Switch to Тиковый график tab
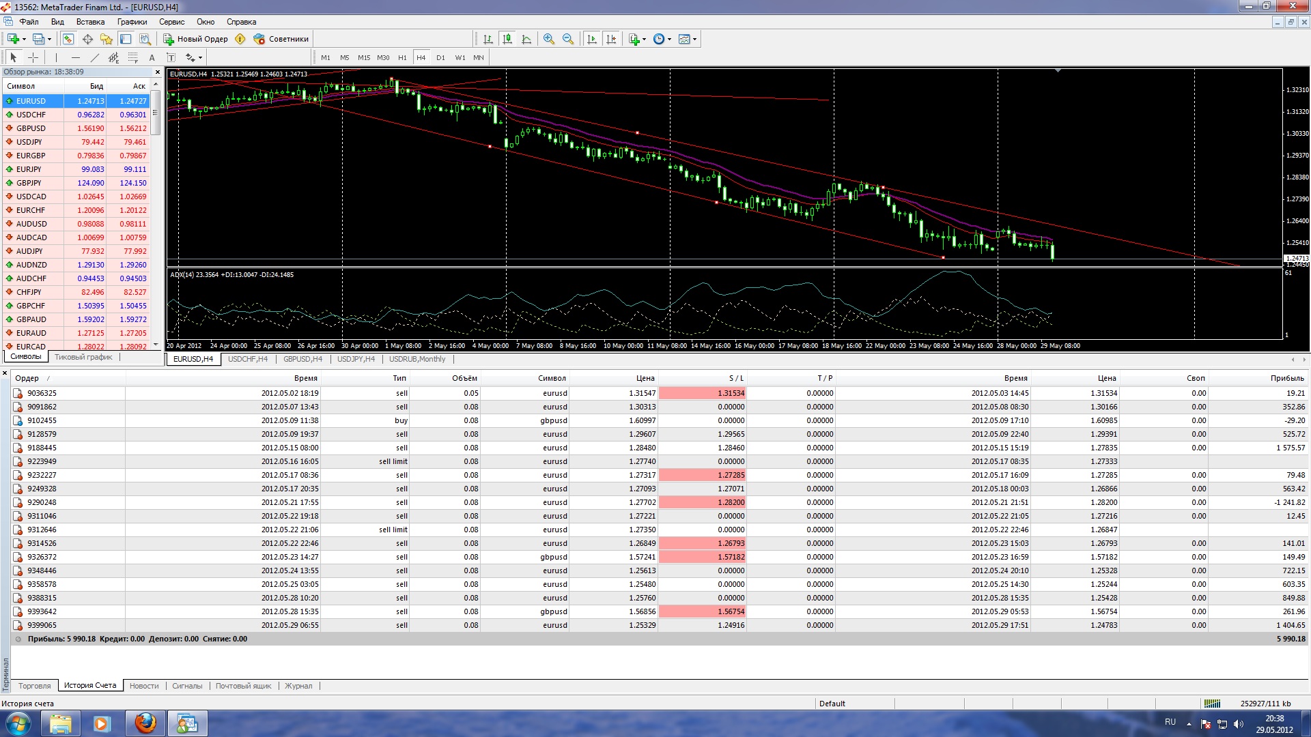Viewport: 1311px width, 737px height. point(83,357)
